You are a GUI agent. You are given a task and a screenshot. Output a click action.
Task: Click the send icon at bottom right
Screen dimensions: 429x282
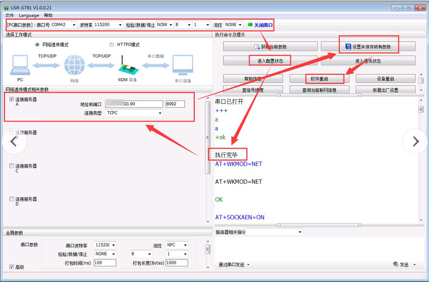[396, 264]
